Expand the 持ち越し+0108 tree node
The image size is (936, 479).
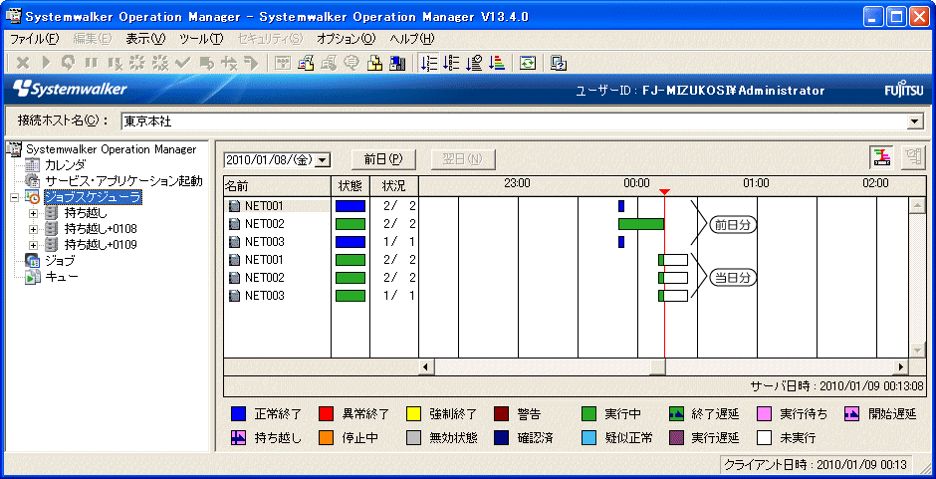(33, 229)
